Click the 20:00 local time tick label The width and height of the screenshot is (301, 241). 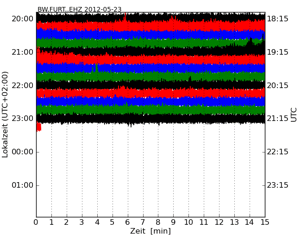[x=23, y=19]
